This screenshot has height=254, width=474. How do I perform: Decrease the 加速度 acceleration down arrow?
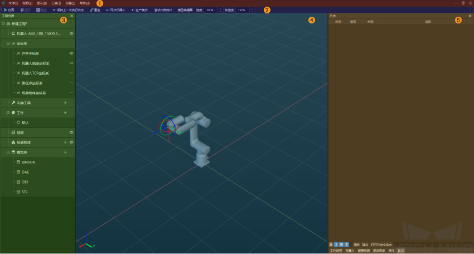tap(253, 12)
